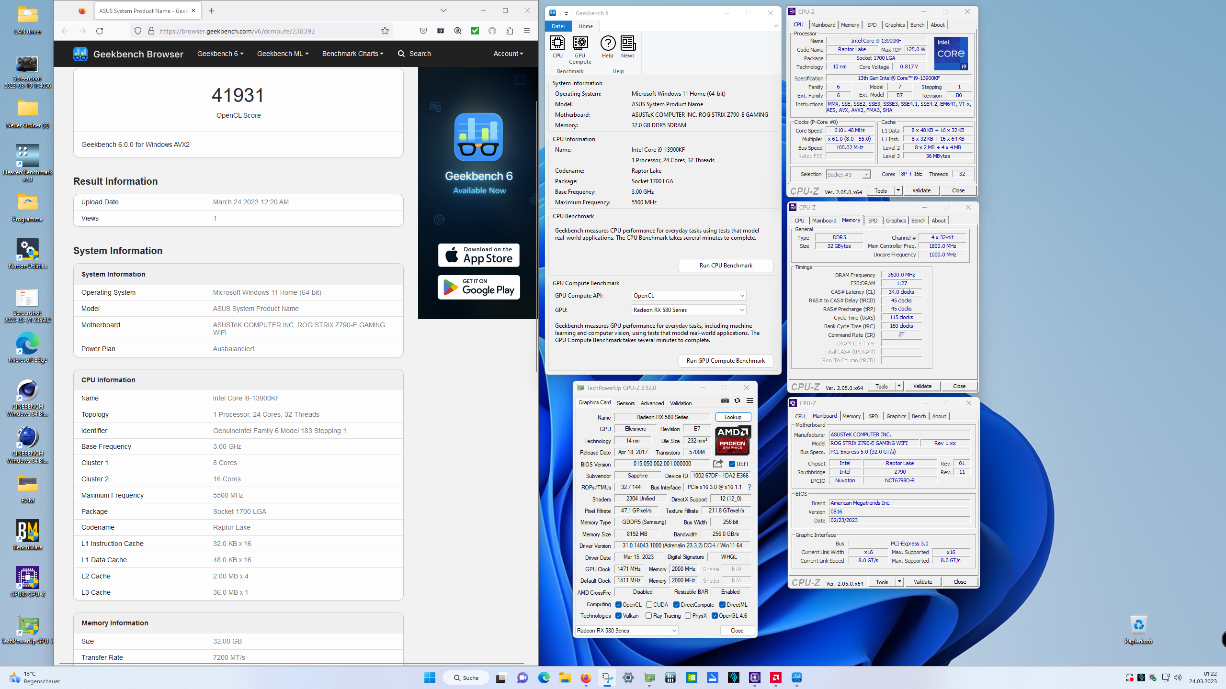Reload the Firefox page
This screenshot has width=1226, height=689.
click(100, 31)
